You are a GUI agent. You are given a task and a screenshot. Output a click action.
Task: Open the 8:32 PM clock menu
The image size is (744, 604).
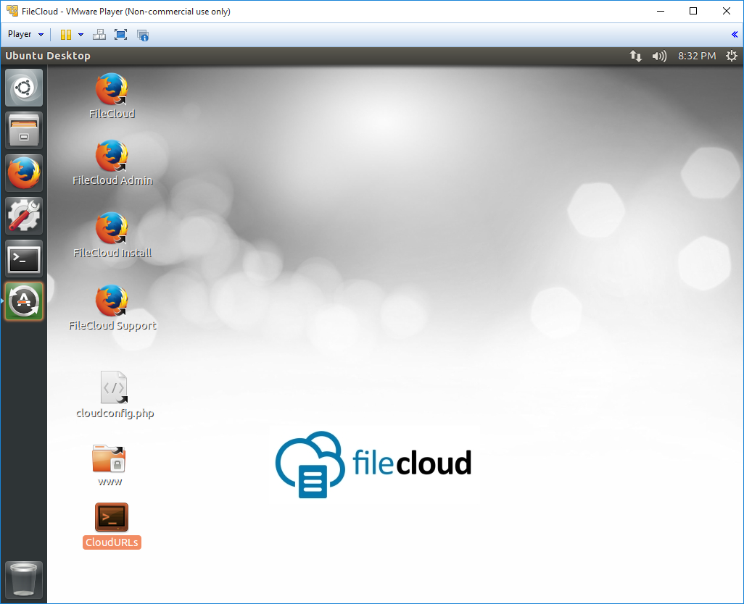(697, 56)
